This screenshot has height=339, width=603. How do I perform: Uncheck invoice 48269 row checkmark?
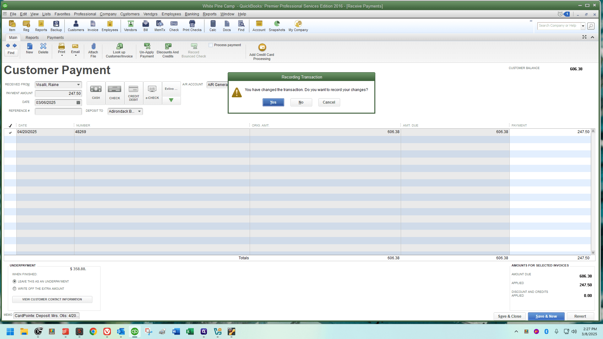[10, 132]
